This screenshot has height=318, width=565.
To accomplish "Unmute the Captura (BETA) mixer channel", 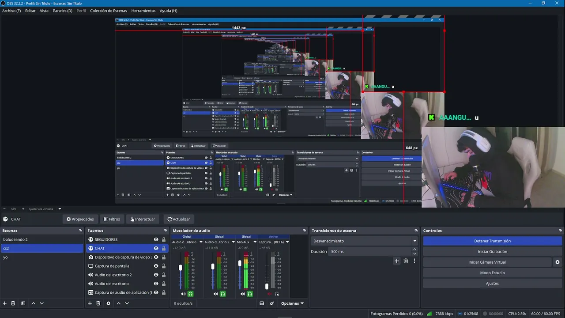I will 270,294.
